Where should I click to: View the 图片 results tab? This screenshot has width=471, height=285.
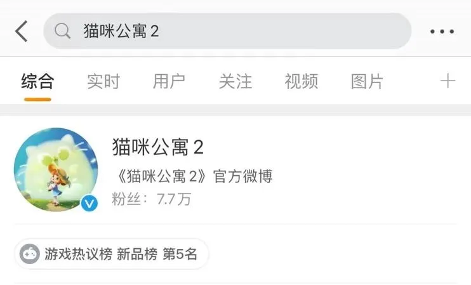[367, 81]
